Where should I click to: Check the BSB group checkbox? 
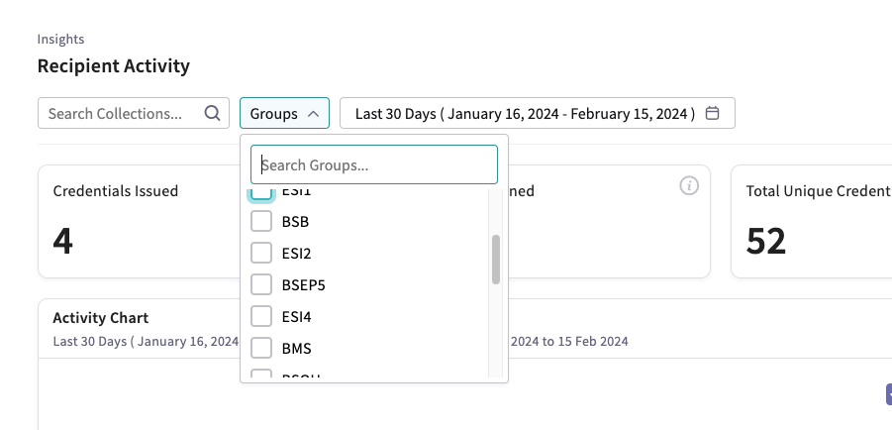point(261,221)
